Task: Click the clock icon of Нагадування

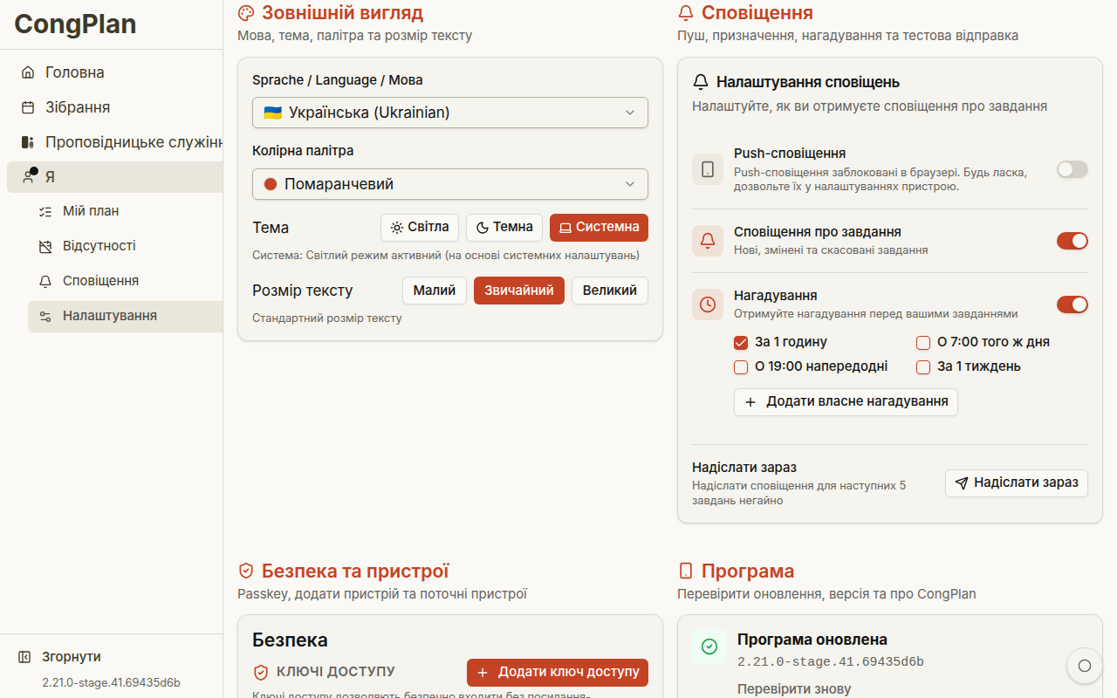Action: pyautogui.click(x=708, y=305)
